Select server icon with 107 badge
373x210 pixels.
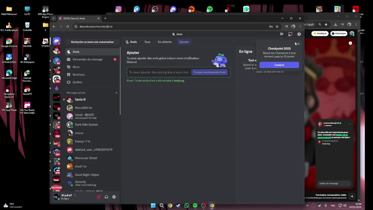pyautogui.click(x=57, y=152)
